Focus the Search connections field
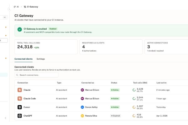This screenshot has width=188, height=125. coord(36,75)
